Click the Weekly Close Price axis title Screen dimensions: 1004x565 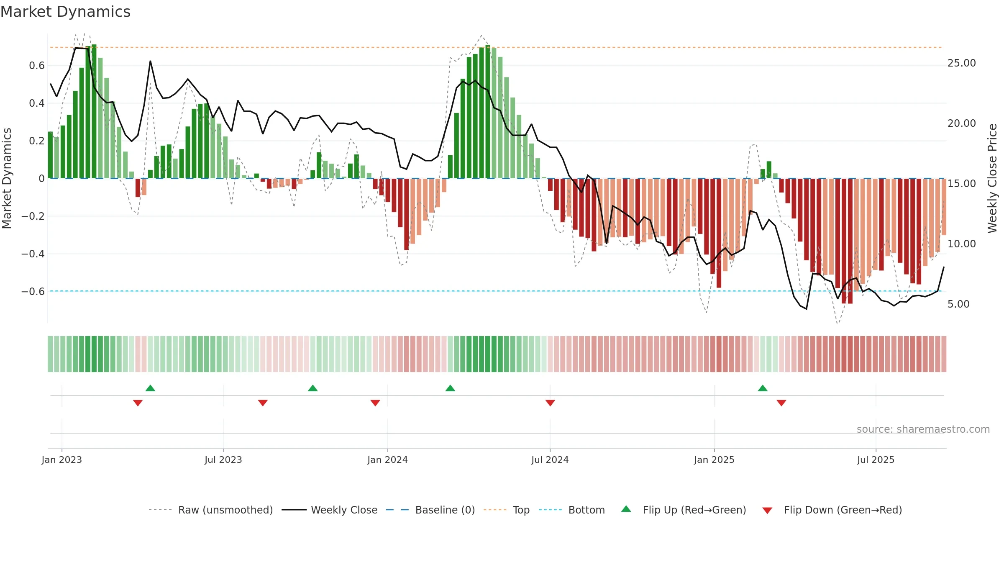point(992,178)
